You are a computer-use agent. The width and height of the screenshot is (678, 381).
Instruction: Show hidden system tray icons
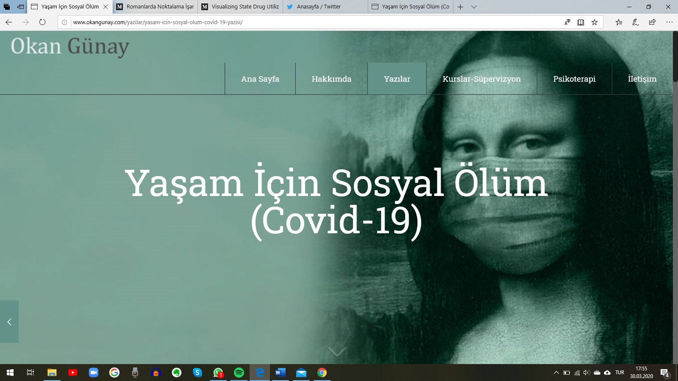click(x=556, y=373)
